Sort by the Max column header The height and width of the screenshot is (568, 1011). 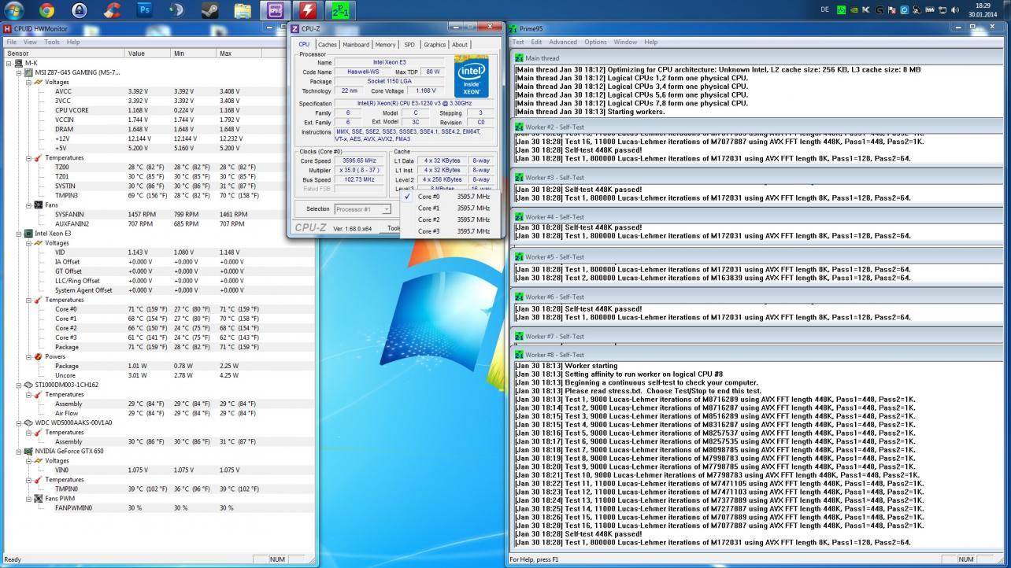coord(240,53)
